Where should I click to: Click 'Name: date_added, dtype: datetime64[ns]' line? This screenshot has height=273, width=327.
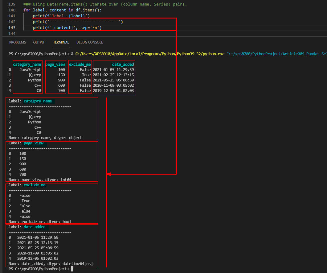pyautogui.click(x=51, y=264)
